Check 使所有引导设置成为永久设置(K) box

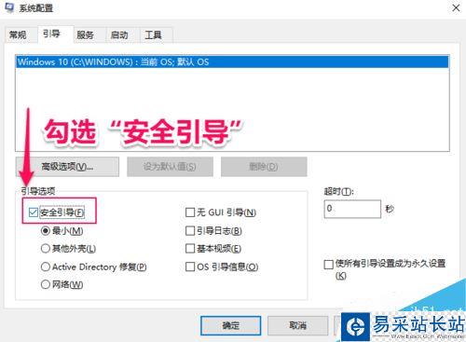(x=328, y=265)
